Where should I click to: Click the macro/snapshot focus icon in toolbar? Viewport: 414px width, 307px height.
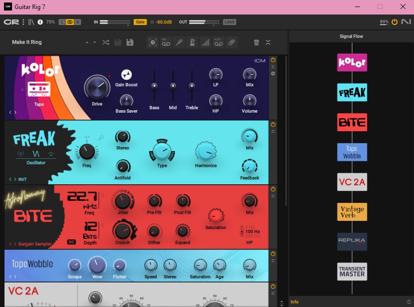pos(153,42)
